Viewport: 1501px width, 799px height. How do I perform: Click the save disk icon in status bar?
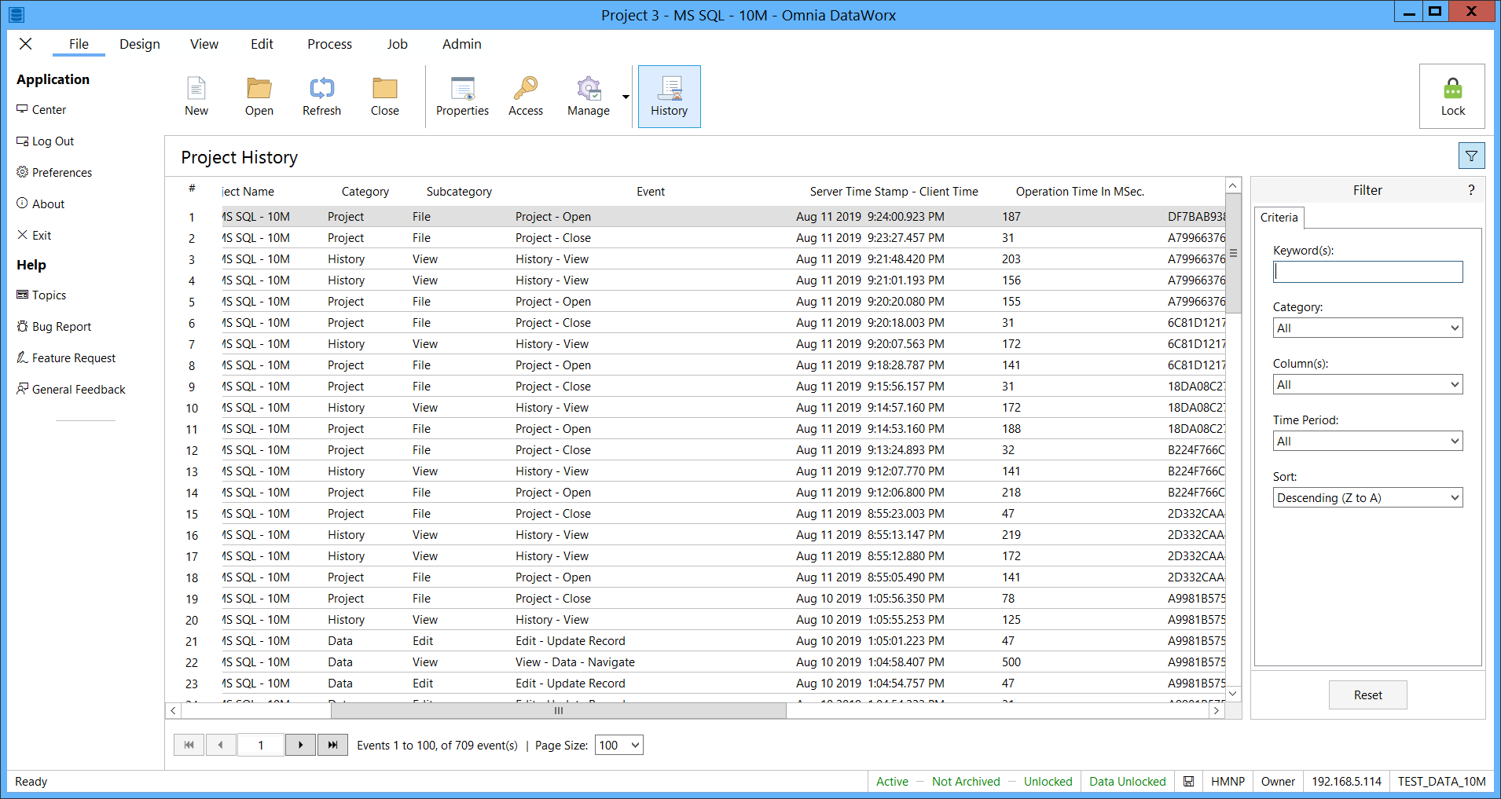(1188, 782)
